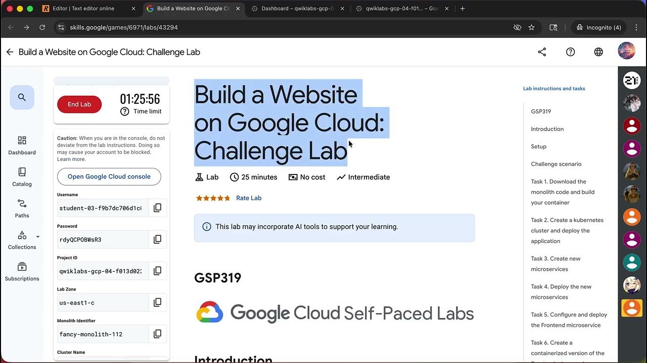Switch to Dashboard qwiklabs-gcp browser tab
This screenshot has width=647, height=363.
pyautogui.click(x=297, y=9)
